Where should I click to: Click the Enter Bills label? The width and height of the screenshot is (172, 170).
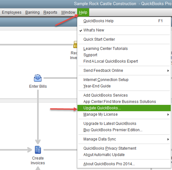38,86
